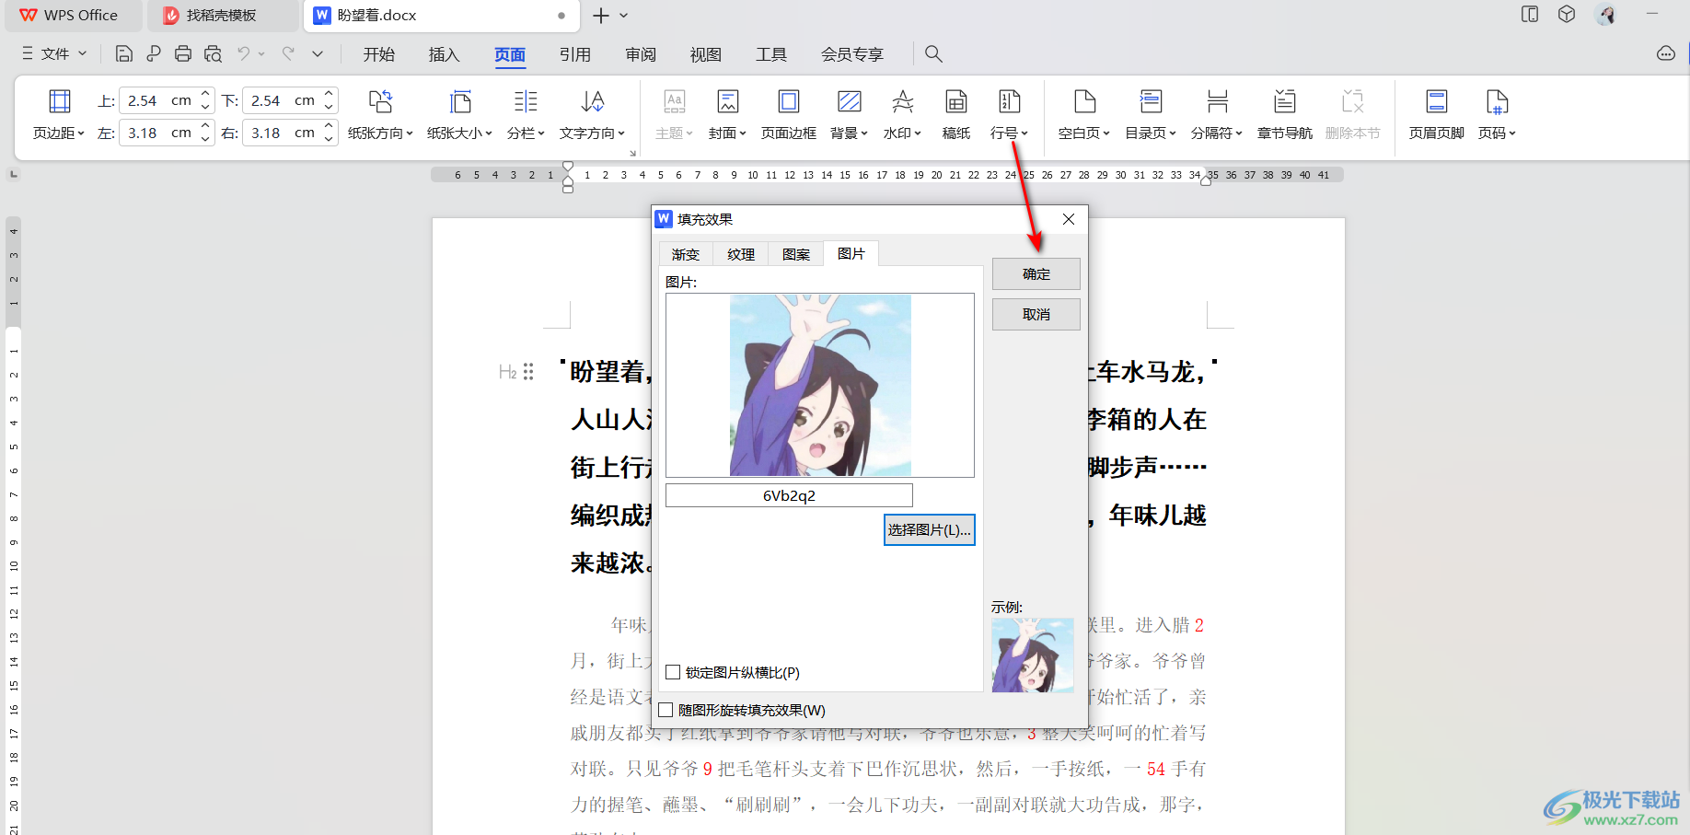Expand the 页码 dropdown arrow

tap(1511, 133)
